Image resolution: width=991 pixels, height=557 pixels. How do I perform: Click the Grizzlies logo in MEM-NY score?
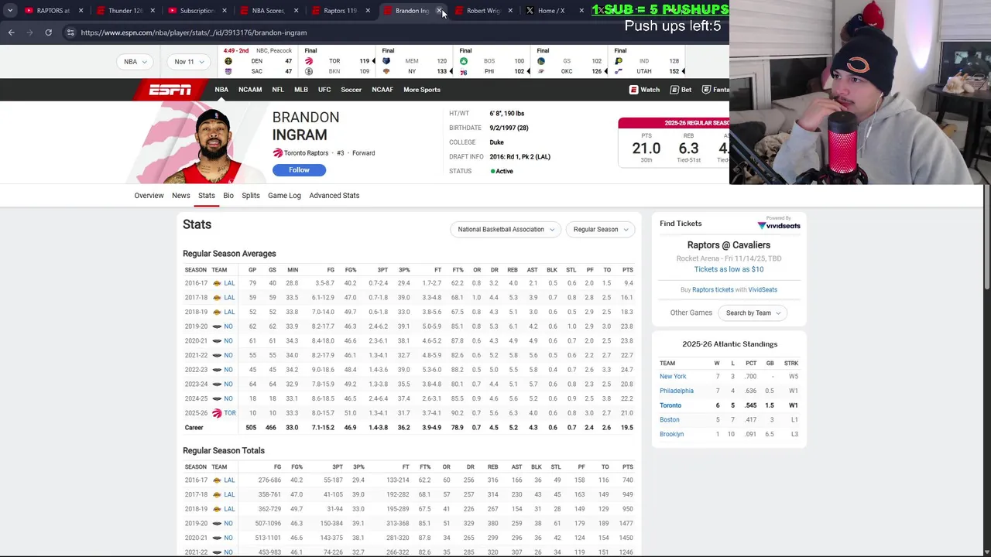386,61
